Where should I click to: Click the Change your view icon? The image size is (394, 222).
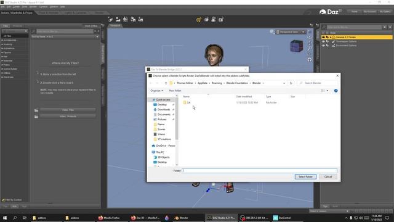323,91
